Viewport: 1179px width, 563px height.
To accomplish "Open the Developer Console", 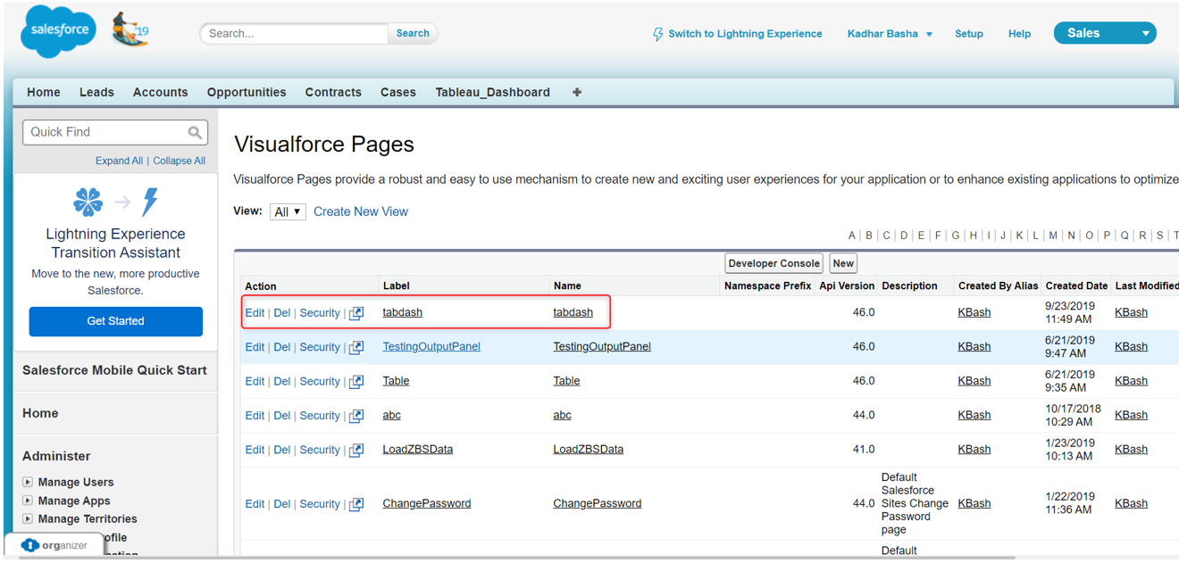I will point(773,263).
